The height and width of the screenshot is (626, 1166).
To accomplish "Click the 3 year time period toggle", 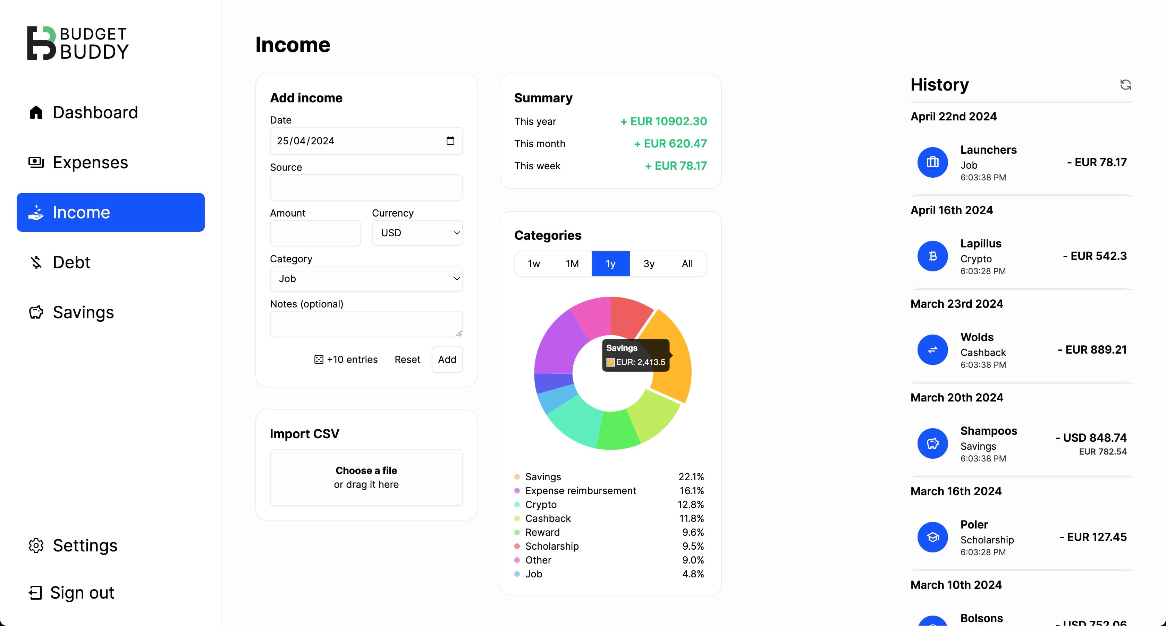I will click(649, 264).
